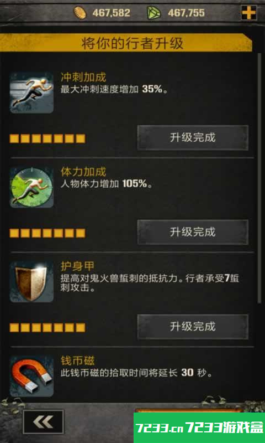Open the plus add-currency button
The image size is (265, 443).
pyautogui.click(x=249, y=13)
